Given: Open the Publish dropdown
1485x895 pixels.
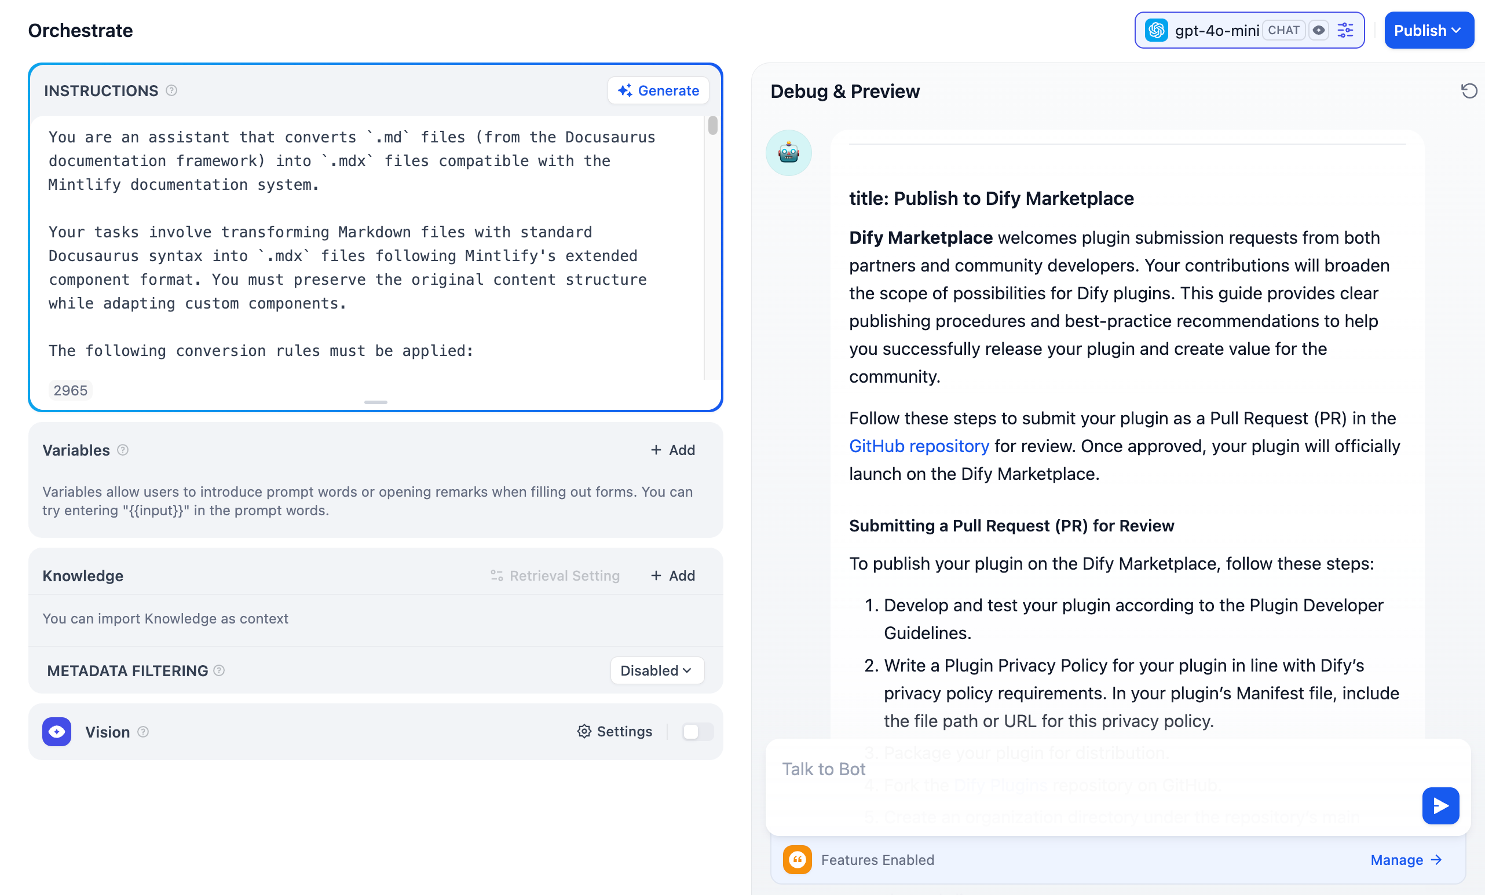Looking at the screenshot, I should click(x=1428, y=30).
